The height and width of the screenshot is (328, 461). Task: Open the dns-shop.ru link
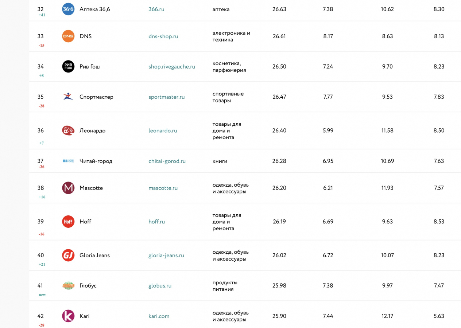163,36
